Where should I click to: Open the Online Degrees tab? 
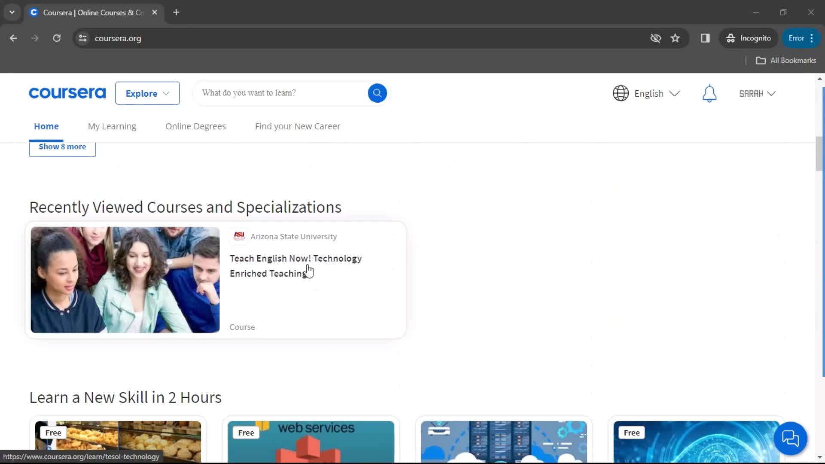pos(196,126)
